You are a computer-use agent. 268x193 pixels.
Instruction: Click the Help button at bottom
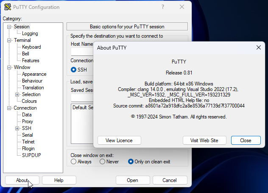pyautogui.click(x=59, y=180)
